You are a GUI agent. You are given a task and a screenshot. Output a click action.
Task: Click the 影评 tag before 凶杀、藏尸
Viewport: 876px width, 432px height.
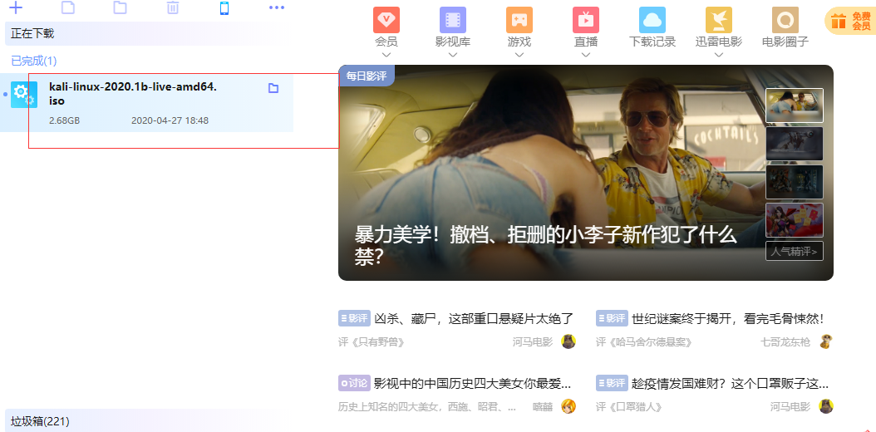(x=354, y=319)
